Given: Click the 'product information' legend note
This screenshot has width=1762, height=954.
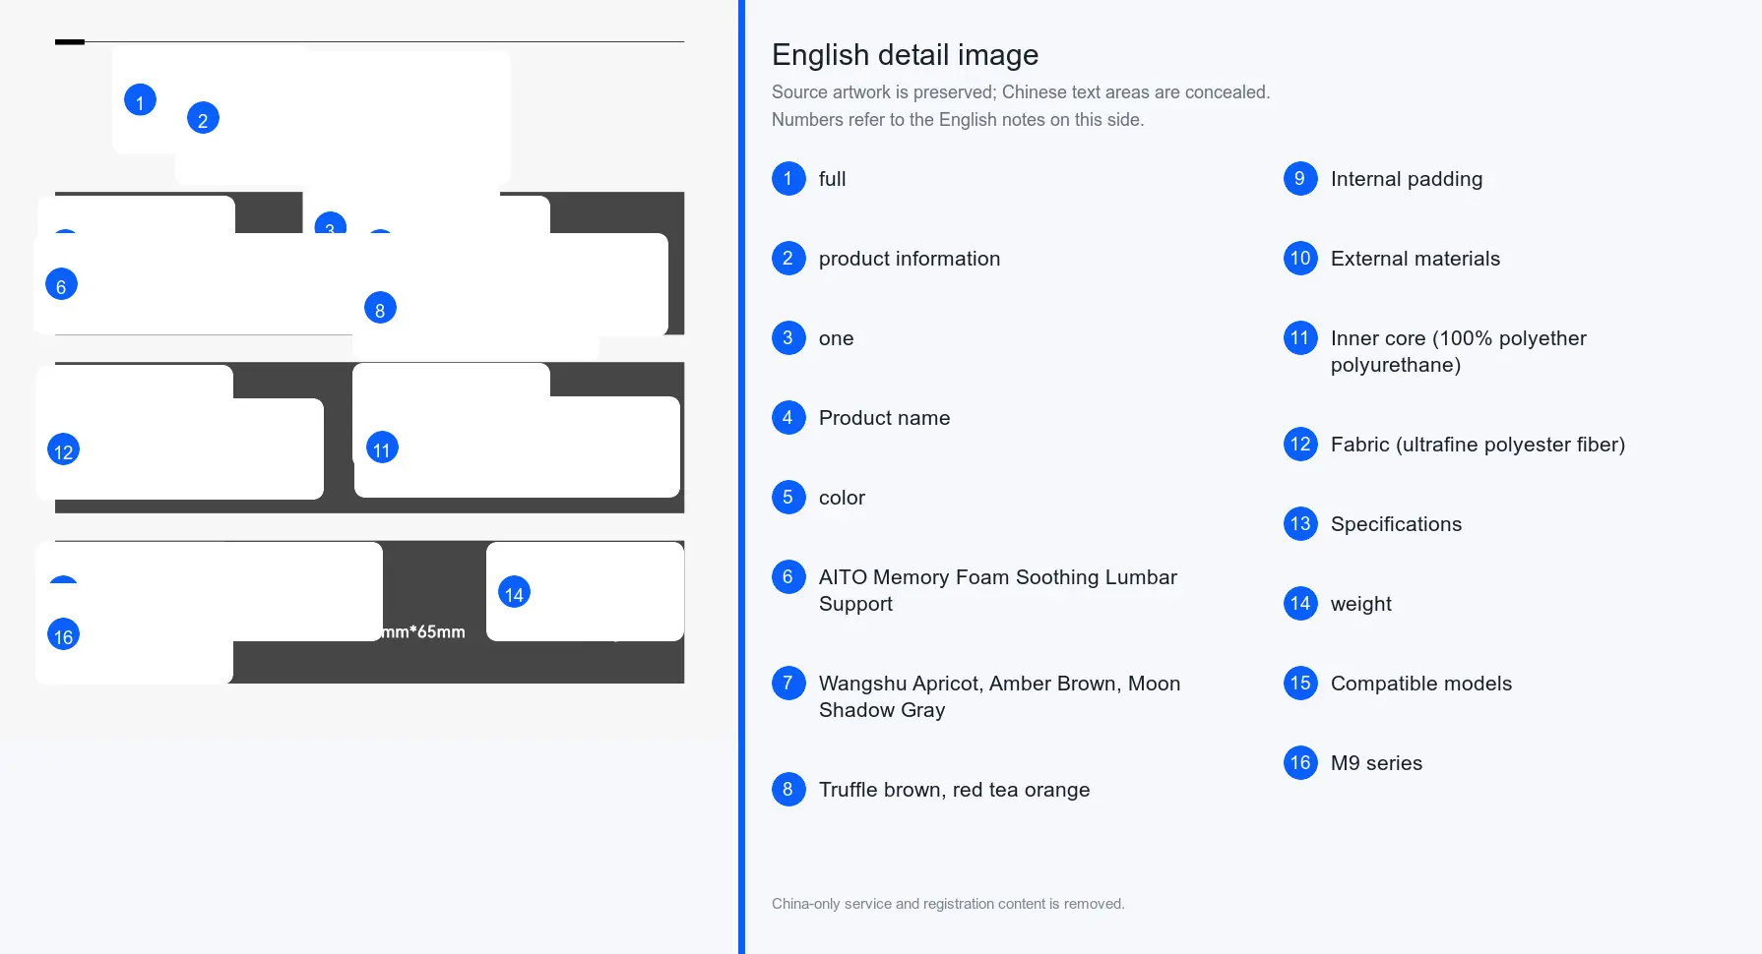Looking at the screenshot, I should 910,259.
